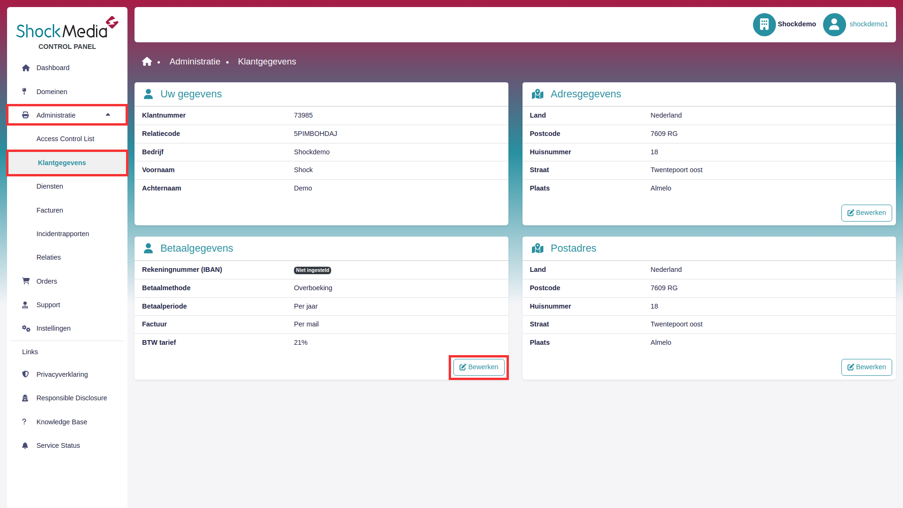
Task: Click the Orders shopping cart icon
Action: (x=26, y=281)
